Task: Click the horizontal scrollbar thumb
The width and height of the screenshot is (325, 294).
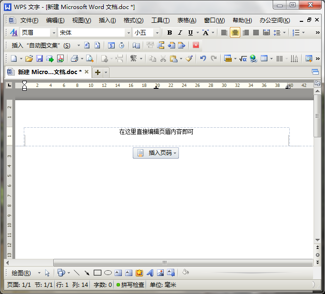Action: click(164, 262)
